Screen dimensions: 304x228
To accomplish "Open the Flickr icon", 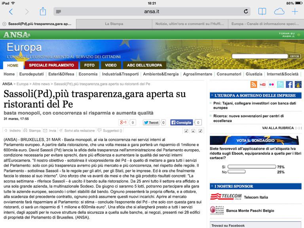I will (272, 85).
